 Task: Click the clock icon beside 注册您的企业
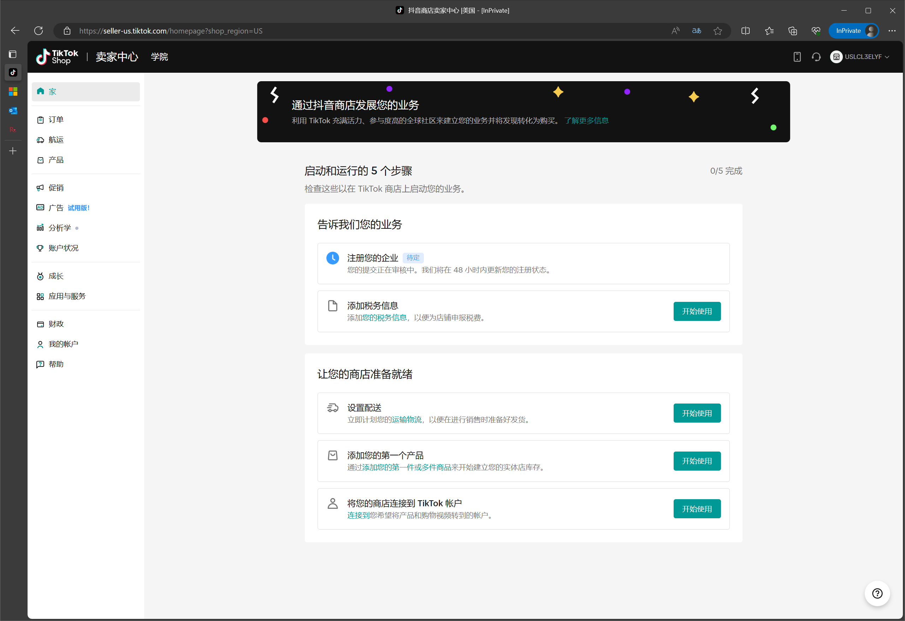tap(332, 258)
